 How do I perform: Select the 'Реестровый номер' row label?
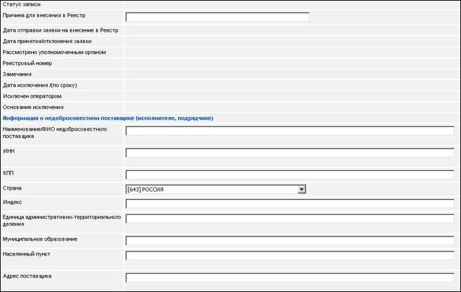click(28, 63)
